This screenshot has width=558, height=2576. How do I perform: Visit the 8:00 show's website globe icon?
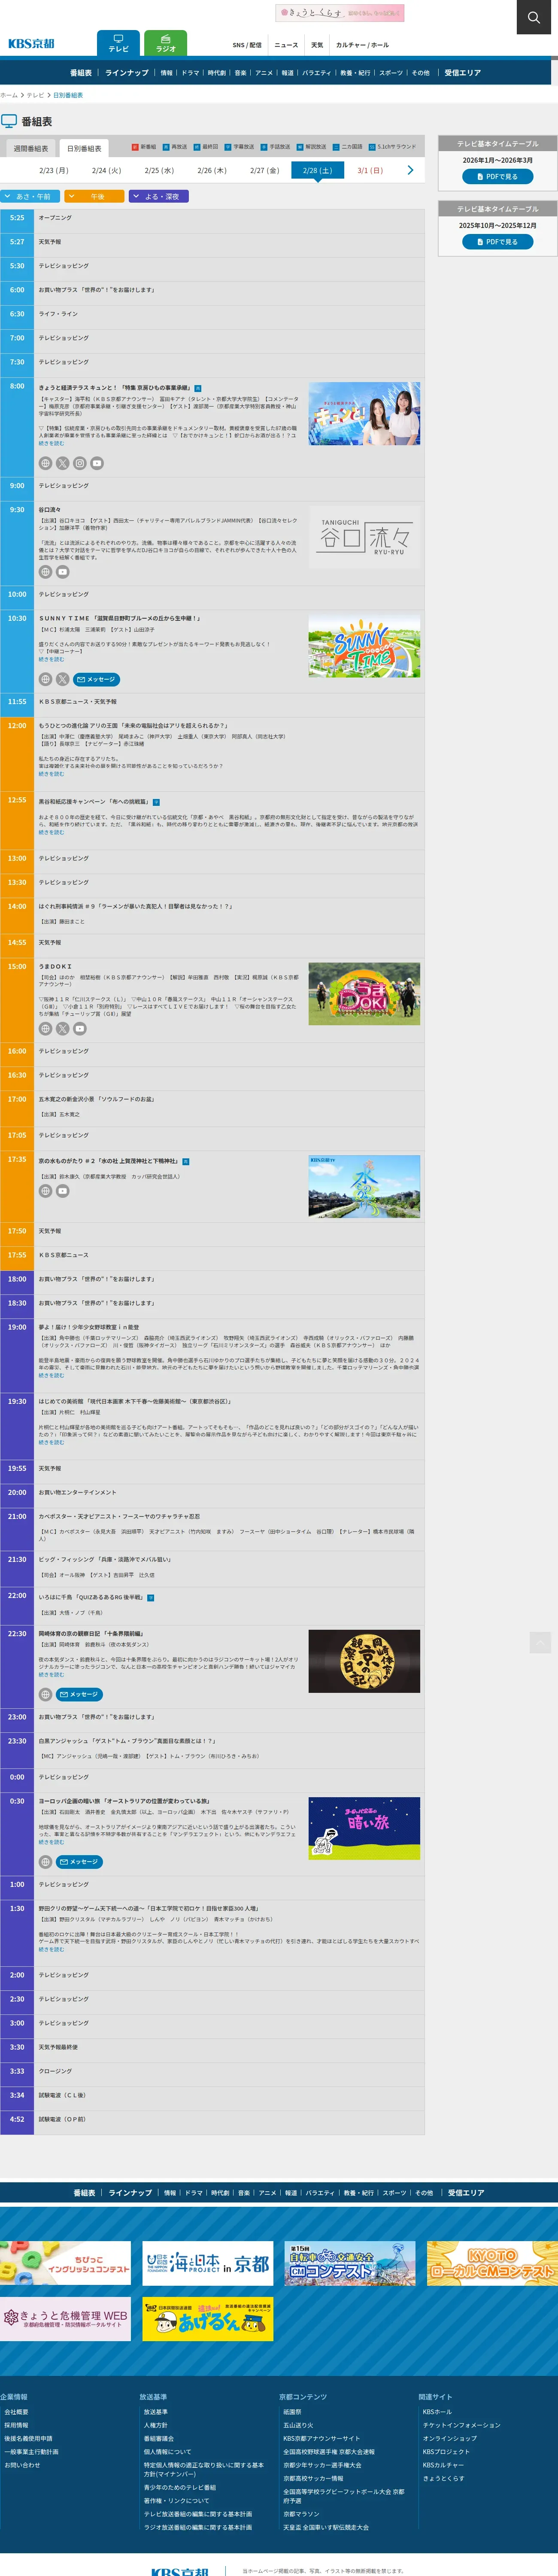[x=45, y=463]
